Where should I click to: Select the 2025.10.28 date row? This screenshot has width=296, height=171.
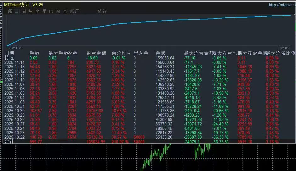[x=14, y=119]
